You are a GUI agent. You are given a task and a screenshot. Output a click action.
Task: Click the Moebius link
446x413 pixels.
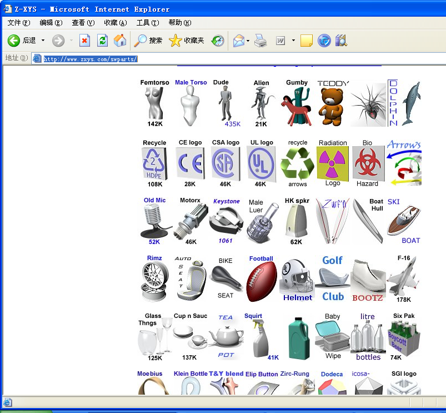coord(149,374)
